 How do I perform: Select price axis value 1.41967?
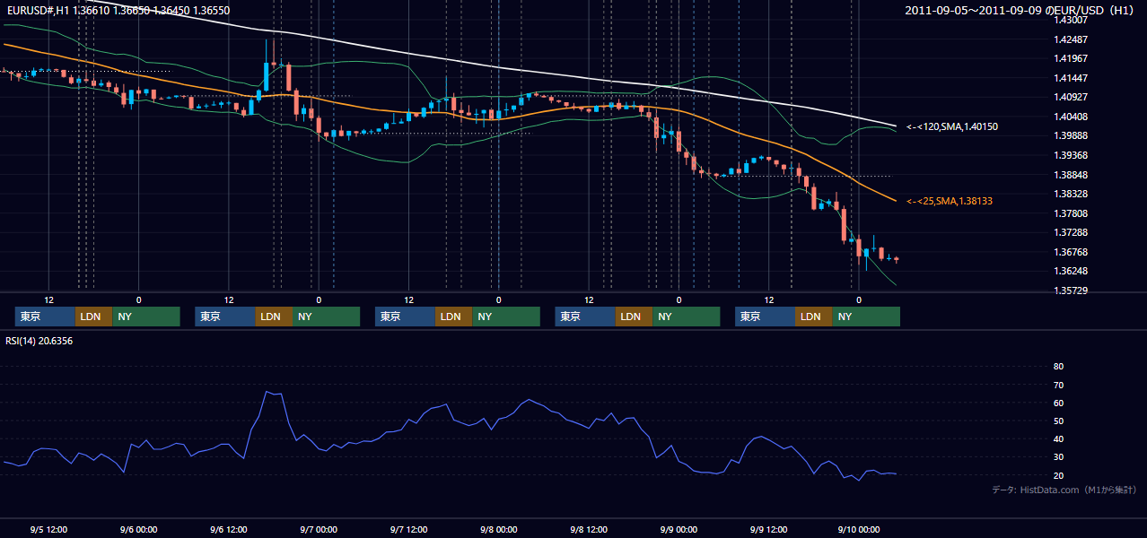coord(1071,59)
